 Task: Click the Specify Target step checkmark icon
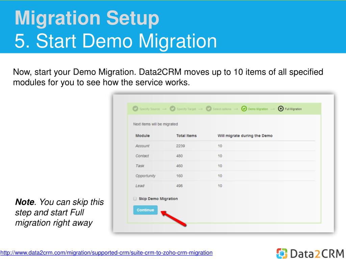(x=173, y=109)
